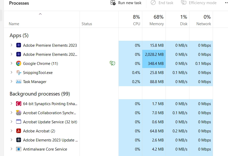This screenshot has width=228, height=156.
Task: Click the Task Manager graph icon
Action: [19, 82]
